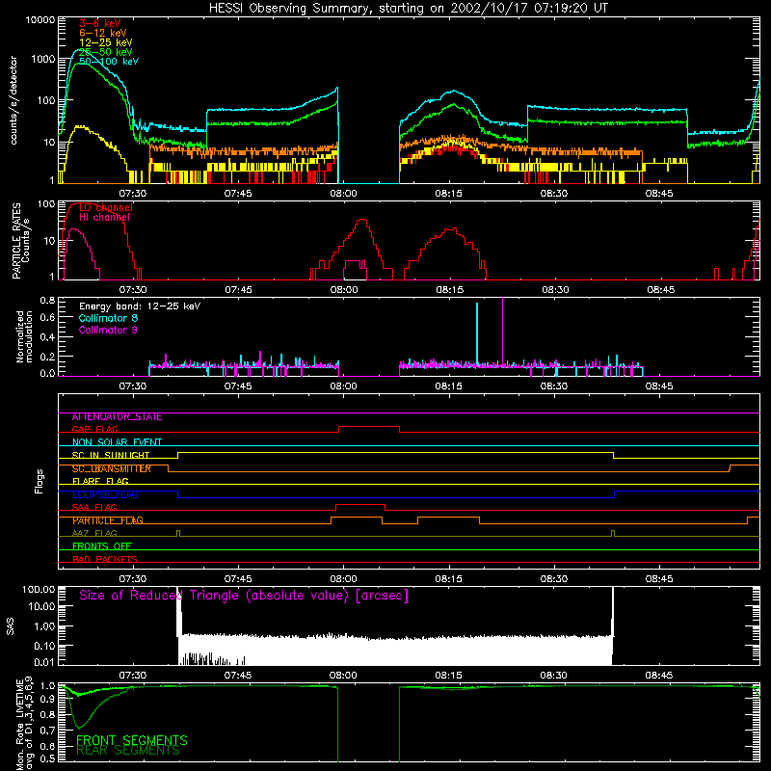
Task: Click the Collimator 8 legend label
Action: coord(108,318)
